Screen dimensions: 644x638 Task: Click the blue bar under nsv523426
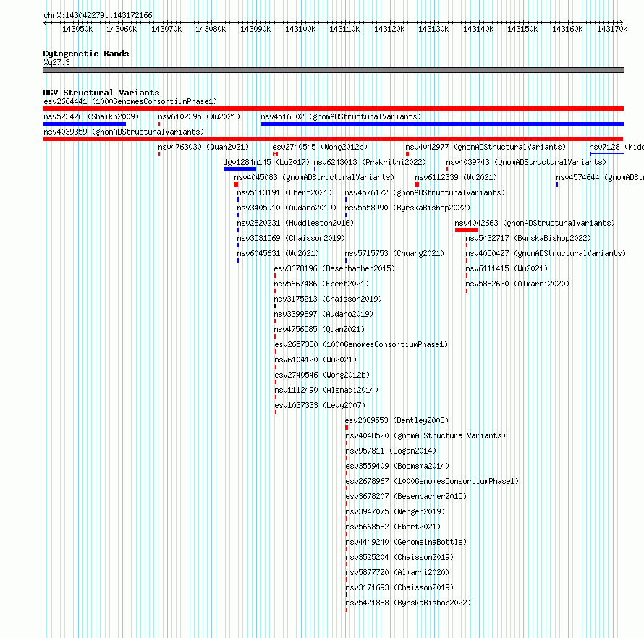pos(84,124)
